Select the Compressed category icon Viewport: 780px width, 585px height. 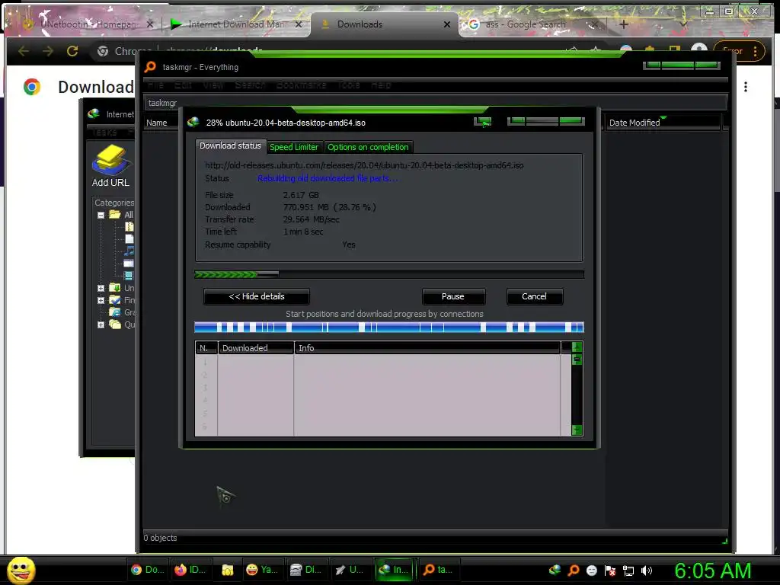(129, 227)
